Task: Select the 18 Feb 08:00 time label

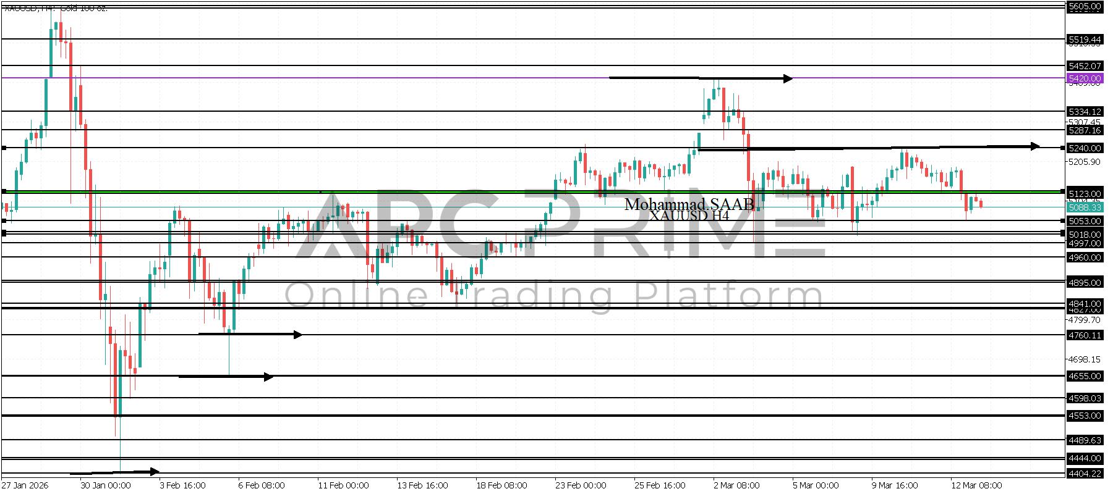Action: coord(501,485)
